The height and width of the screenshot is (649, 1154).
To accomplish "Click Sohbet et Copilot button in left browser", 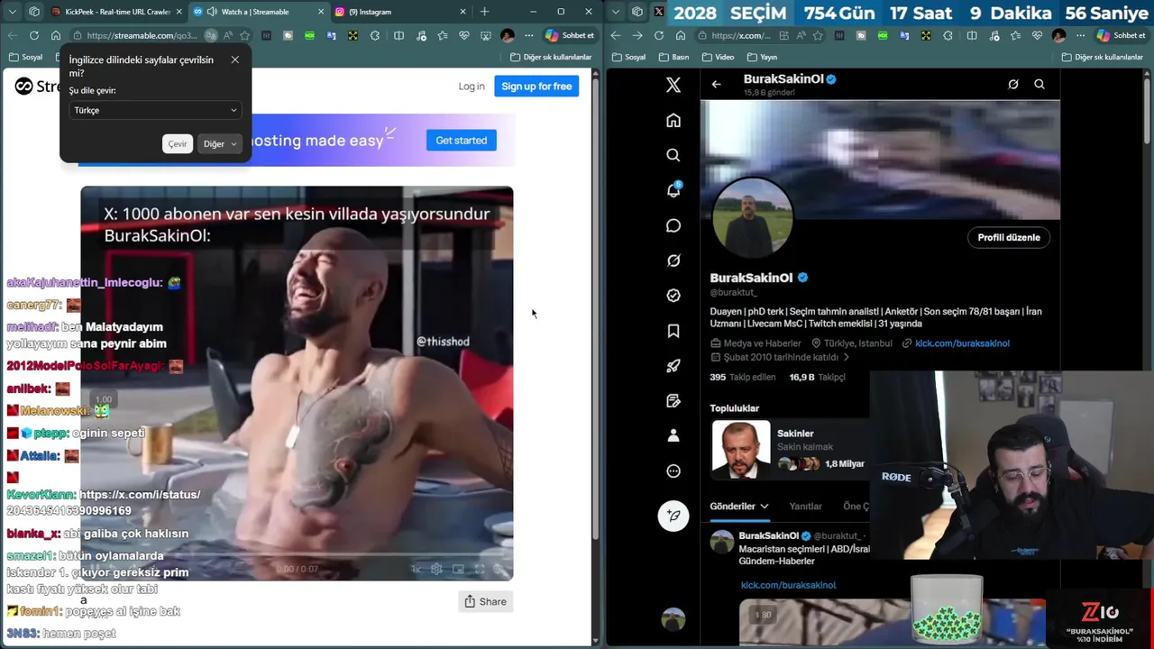I will pos(571,35).
